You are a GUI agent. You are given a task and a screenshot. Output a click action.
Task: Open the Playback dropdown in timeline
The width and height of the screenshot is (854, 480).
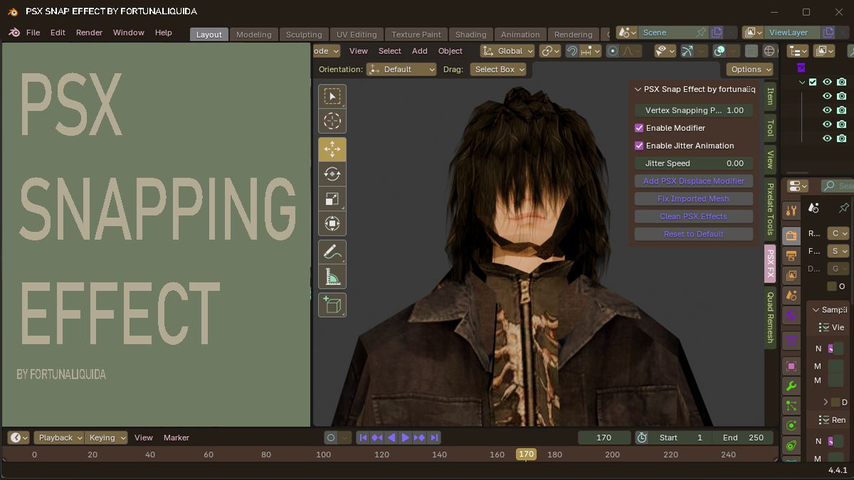59,438
